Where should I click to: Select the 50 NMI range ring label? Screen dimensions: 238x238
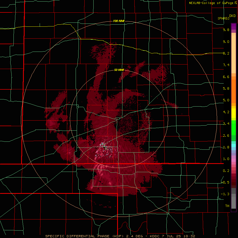[x=119, y=70]
